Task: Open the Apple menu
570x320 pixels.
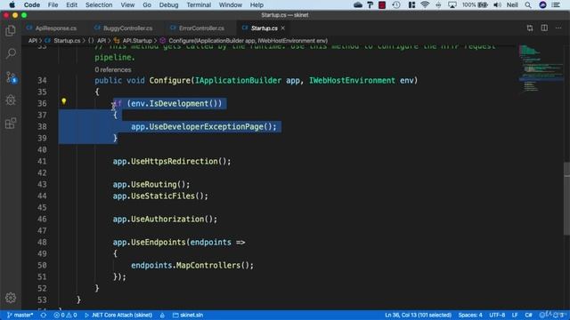Action: point(12,4)
